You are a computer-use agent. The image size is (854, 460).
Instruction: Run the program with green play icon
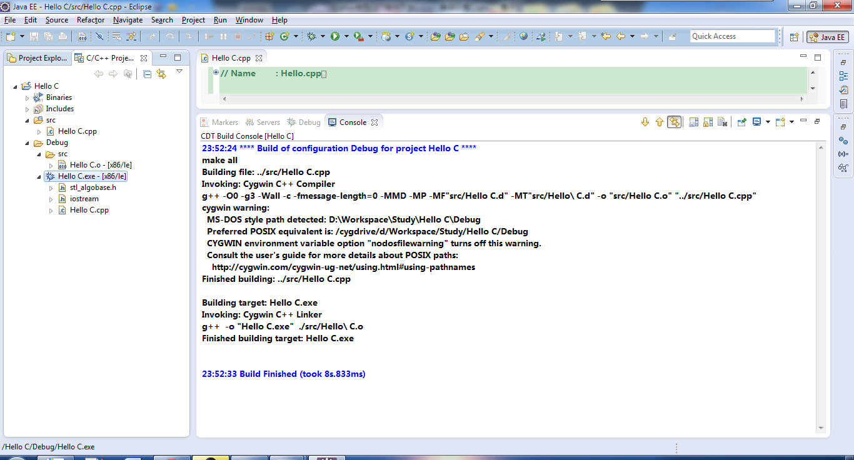[335, 37]
